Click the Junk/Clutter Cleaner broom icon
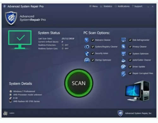 (x=124, y=60)
